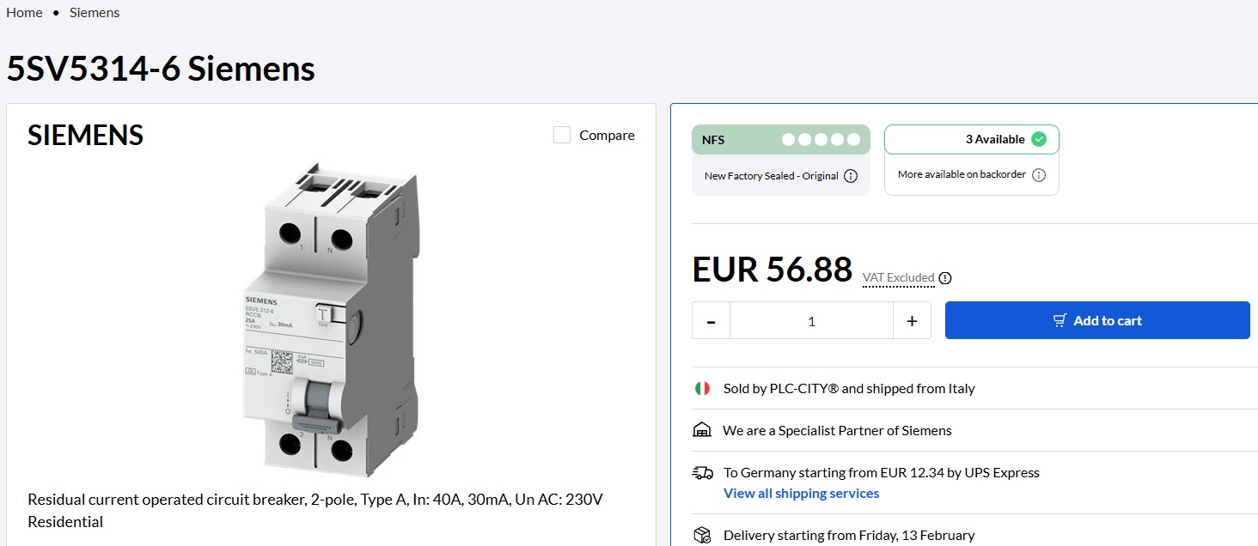
Task: Click the SIEMENS brand logo text
Action: [x=86, y=136]
